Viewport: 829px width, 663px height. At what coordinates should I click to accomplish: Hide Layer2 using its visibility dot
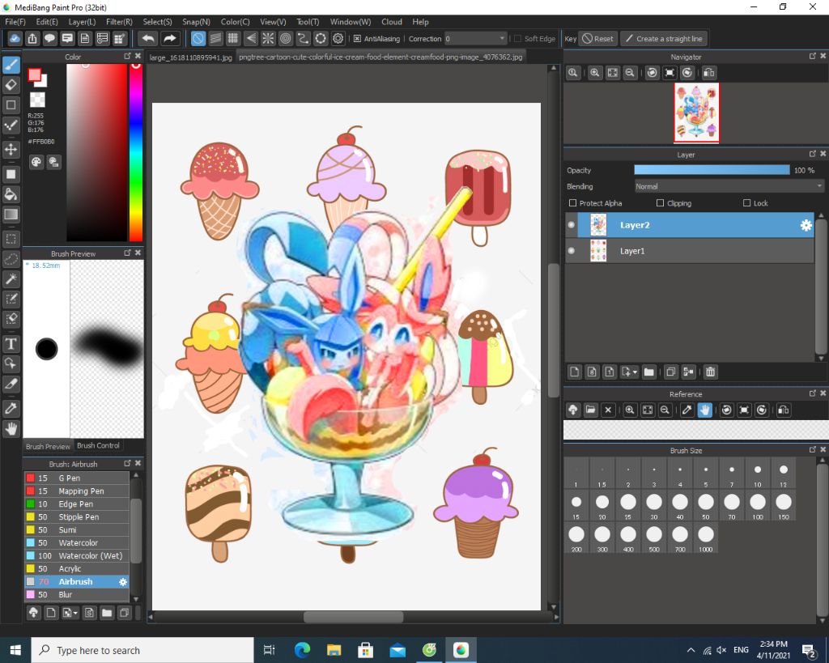[572, 225]
